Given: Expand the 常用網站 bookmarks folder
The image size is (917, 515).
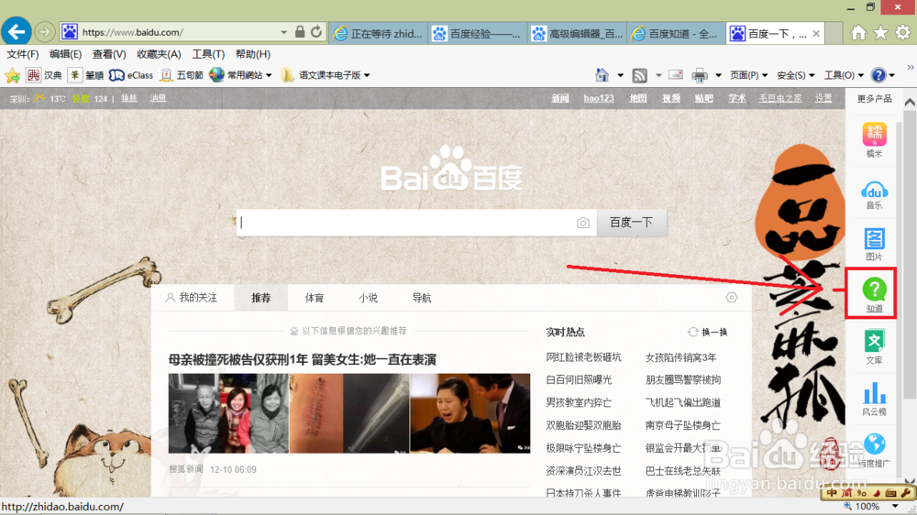Looking at the screenshot, I should (241, 75).
